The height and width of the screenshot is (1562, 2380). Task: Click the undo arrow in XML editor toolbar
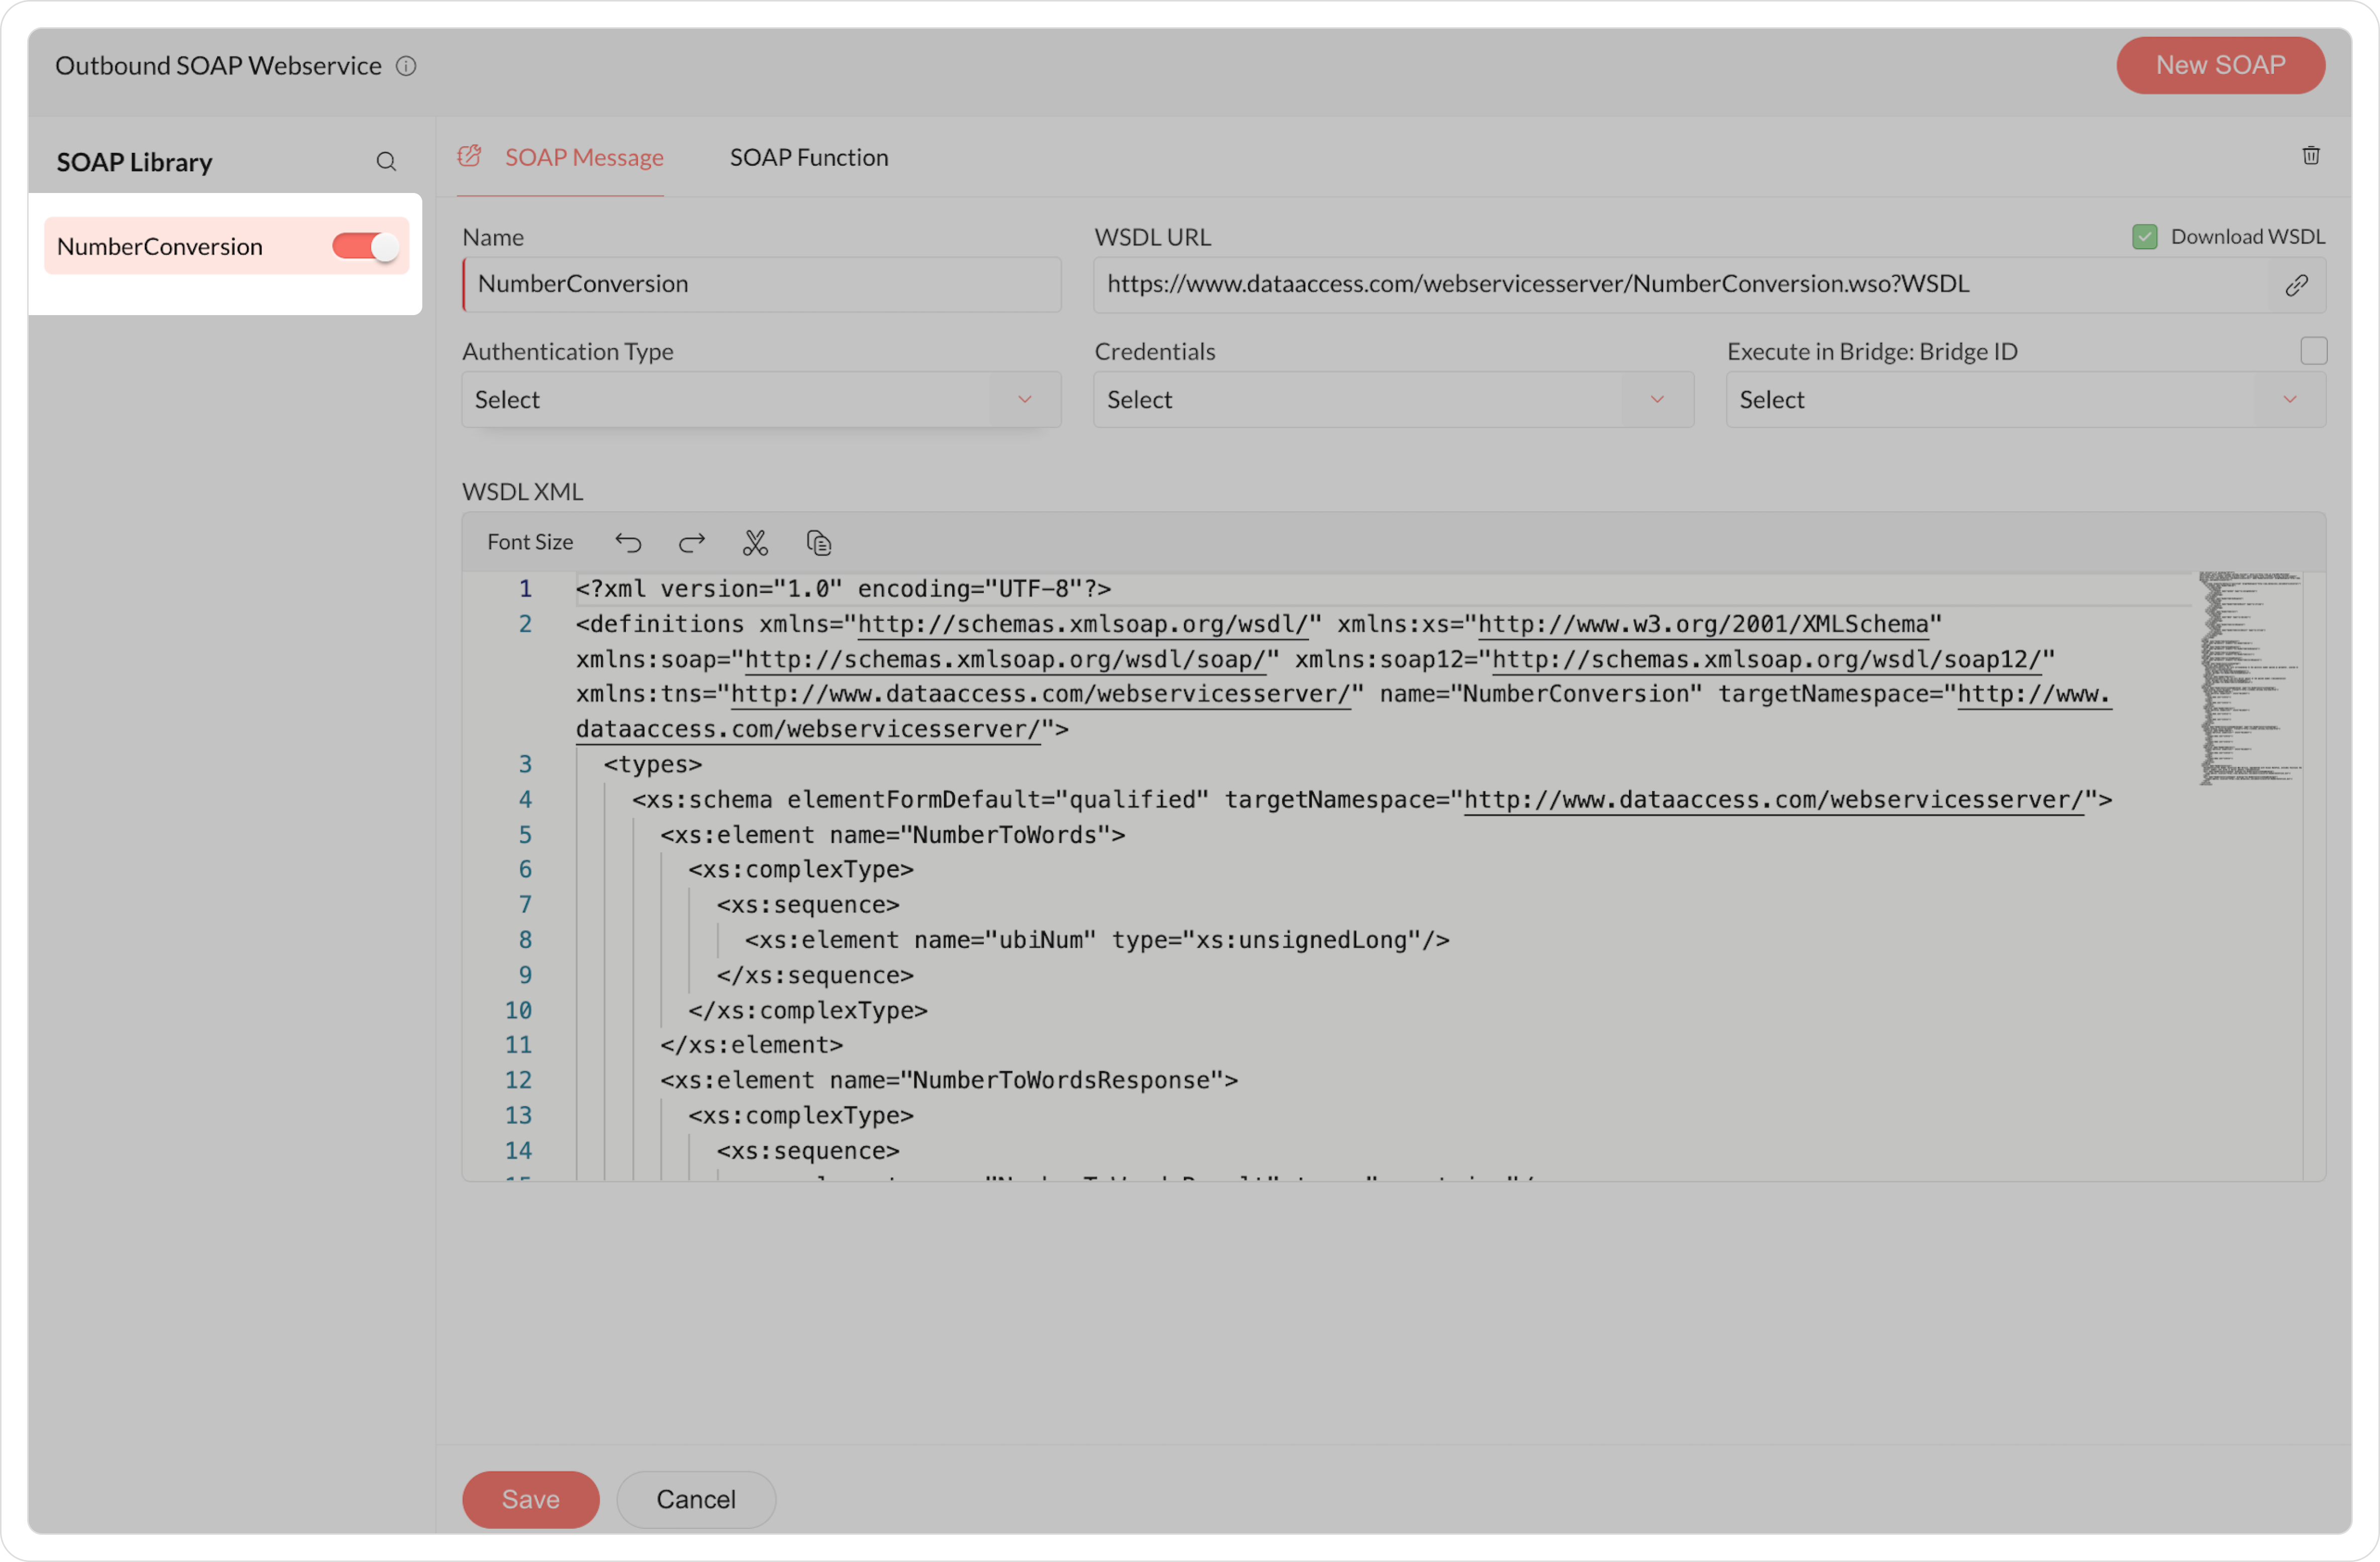click(628, 543)
